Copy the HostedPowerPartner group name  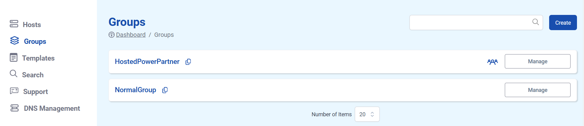tap(188, 62)
